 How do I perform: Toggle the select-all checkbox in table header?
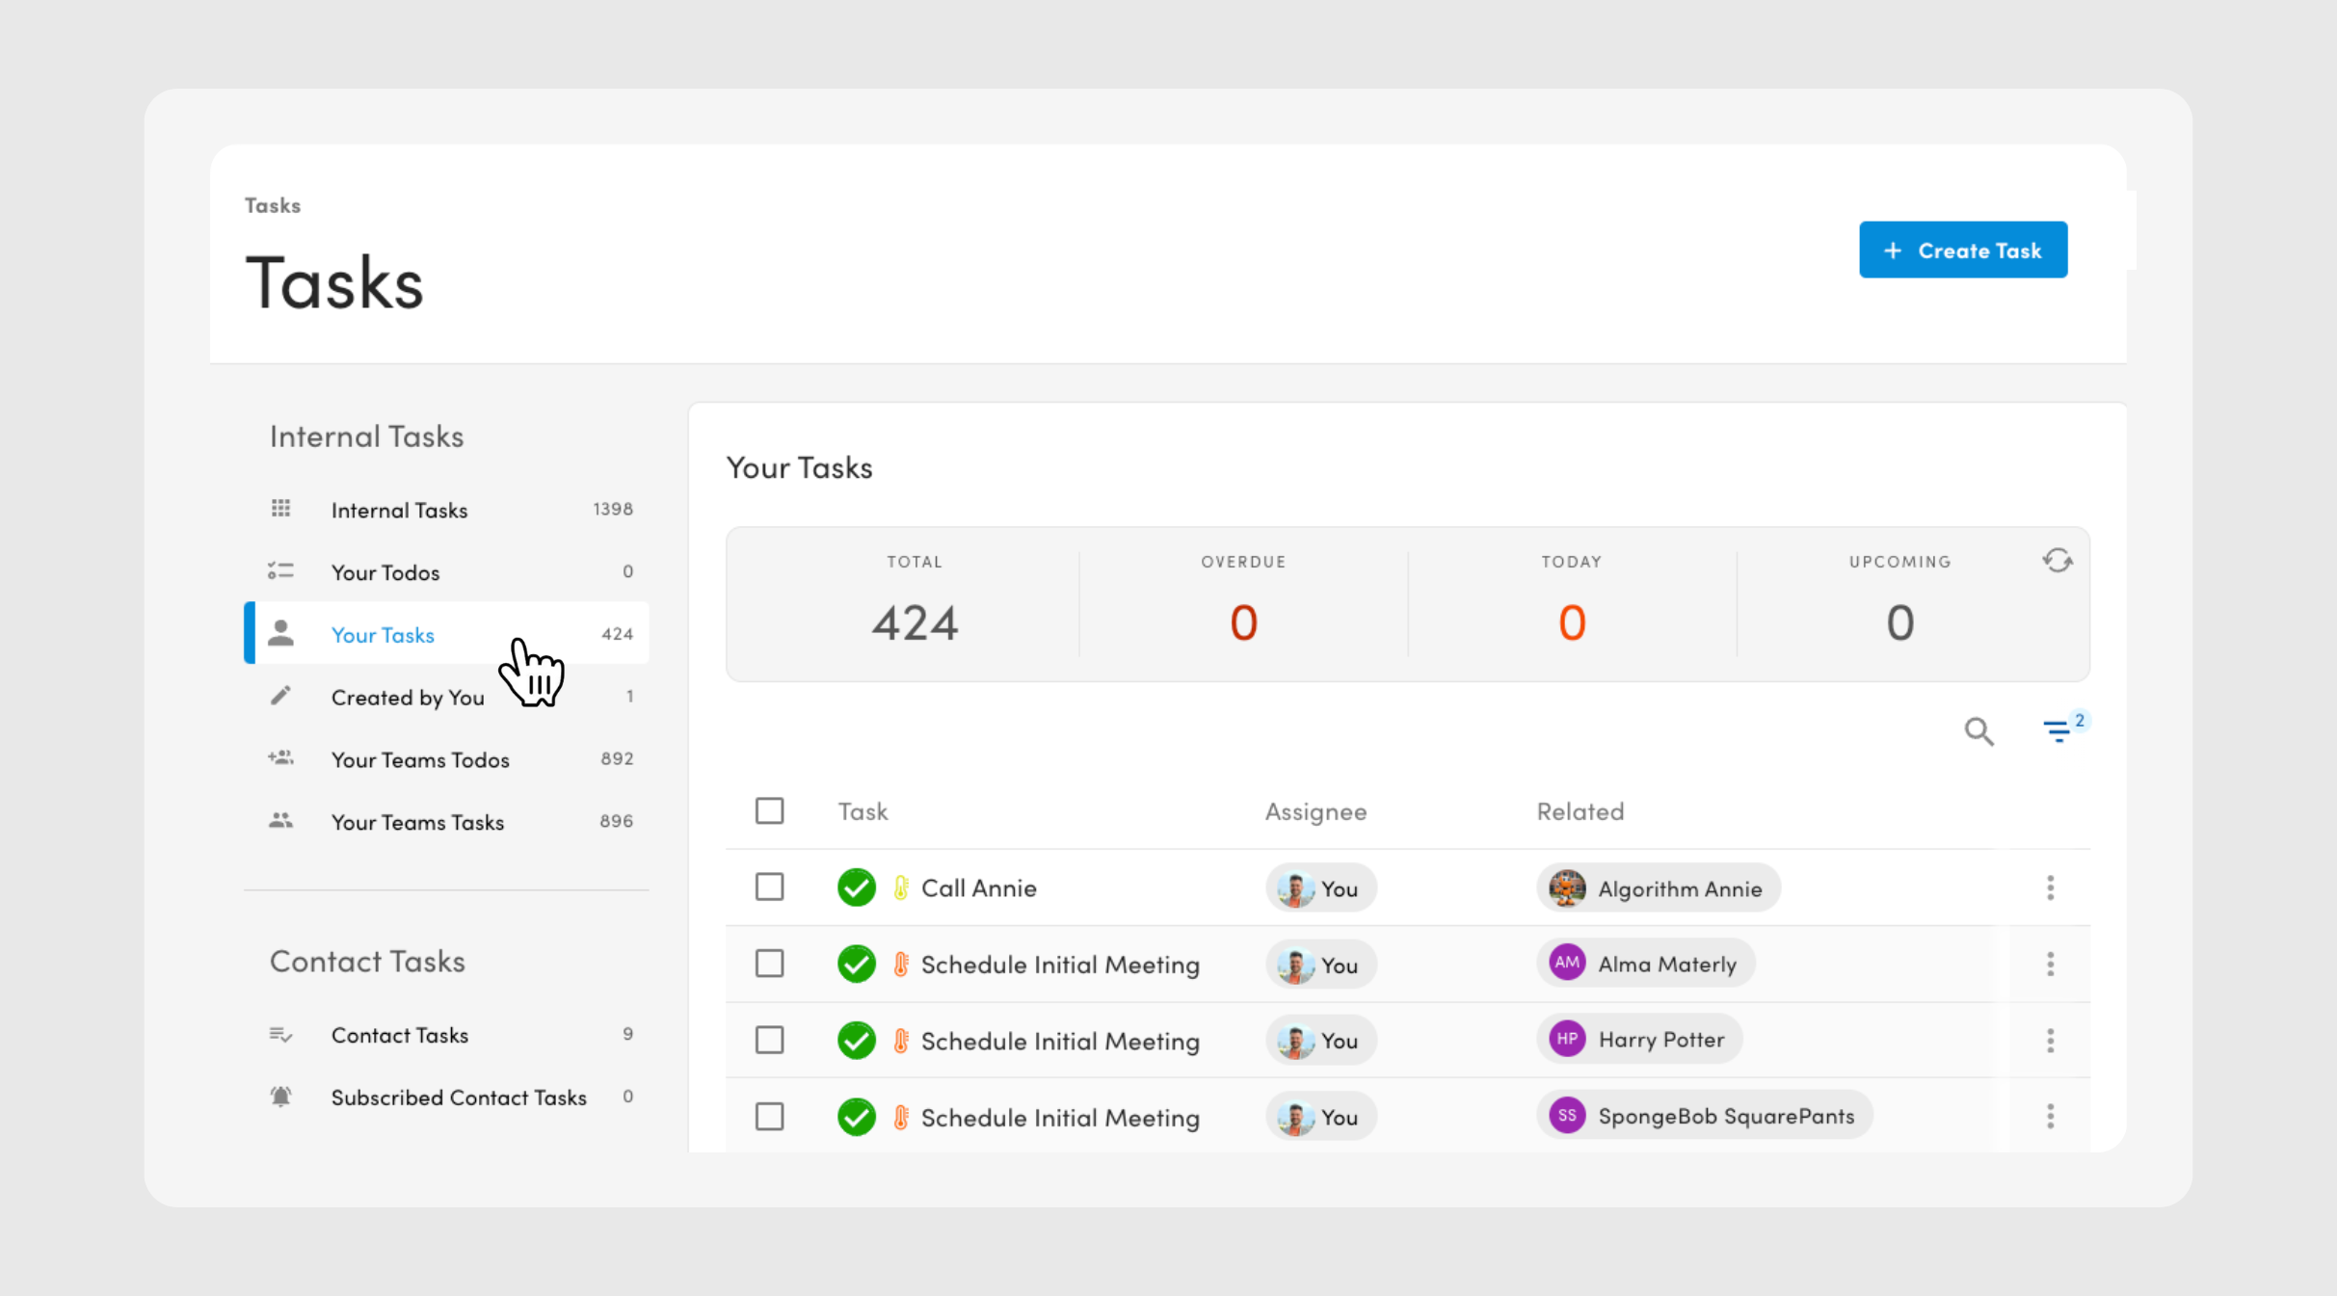[769, 810]
